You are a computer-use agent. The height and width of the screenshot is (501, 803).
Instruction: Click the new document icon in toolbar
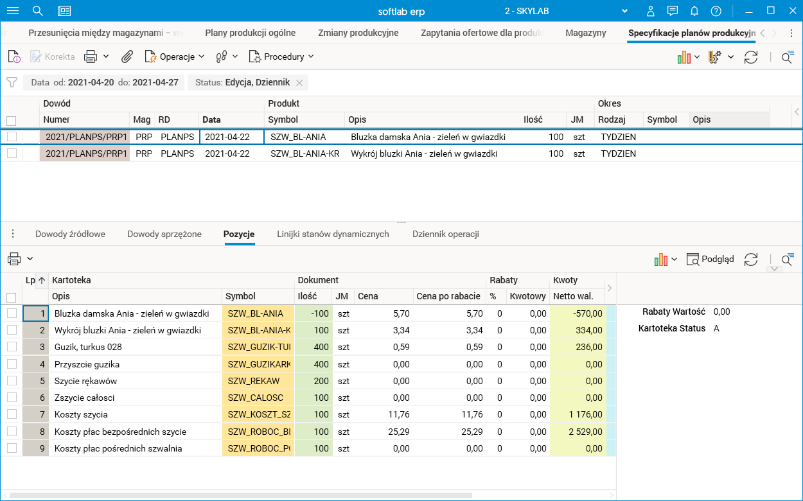tap(14, 57)
